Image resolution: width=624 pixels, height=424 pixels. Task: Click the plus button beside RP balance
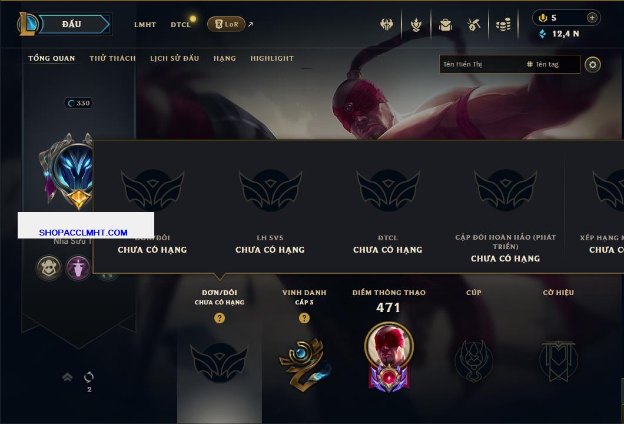point(592,18)
